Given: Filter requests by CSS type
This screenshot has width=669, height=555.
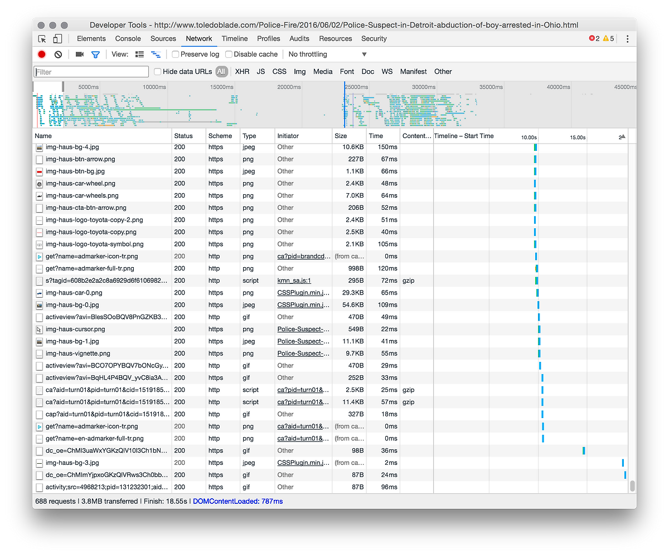Looking at the screenshot, I should coord(279,72).
